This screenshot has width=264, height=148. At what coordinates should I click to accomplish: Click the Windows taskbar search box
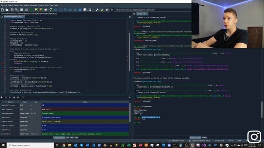click(30, 145)
